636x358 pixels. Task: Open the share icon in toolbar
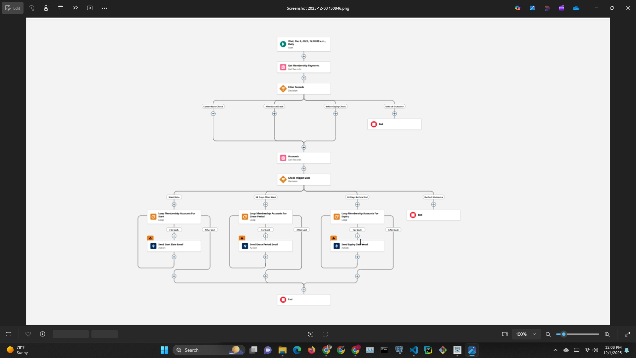point(75,8)
